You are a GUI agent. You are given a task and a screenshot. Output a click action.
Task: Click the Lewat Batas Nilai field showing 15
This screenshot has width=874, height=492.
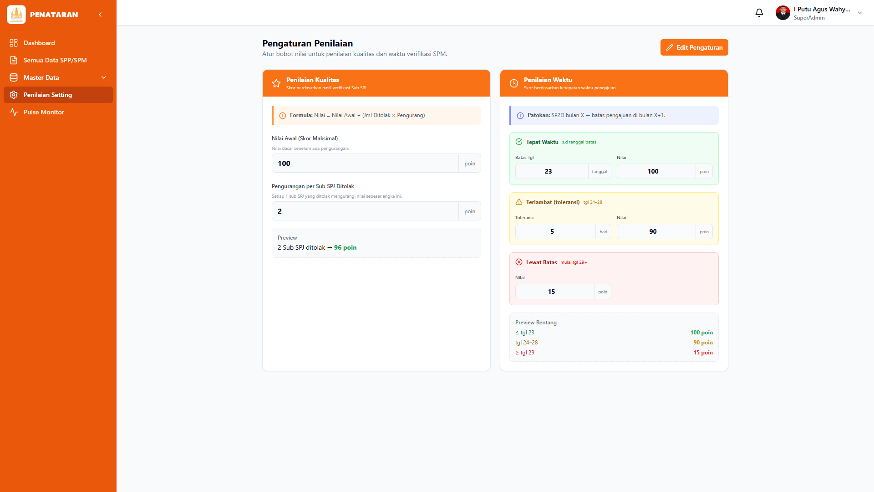tap(554, 292)
